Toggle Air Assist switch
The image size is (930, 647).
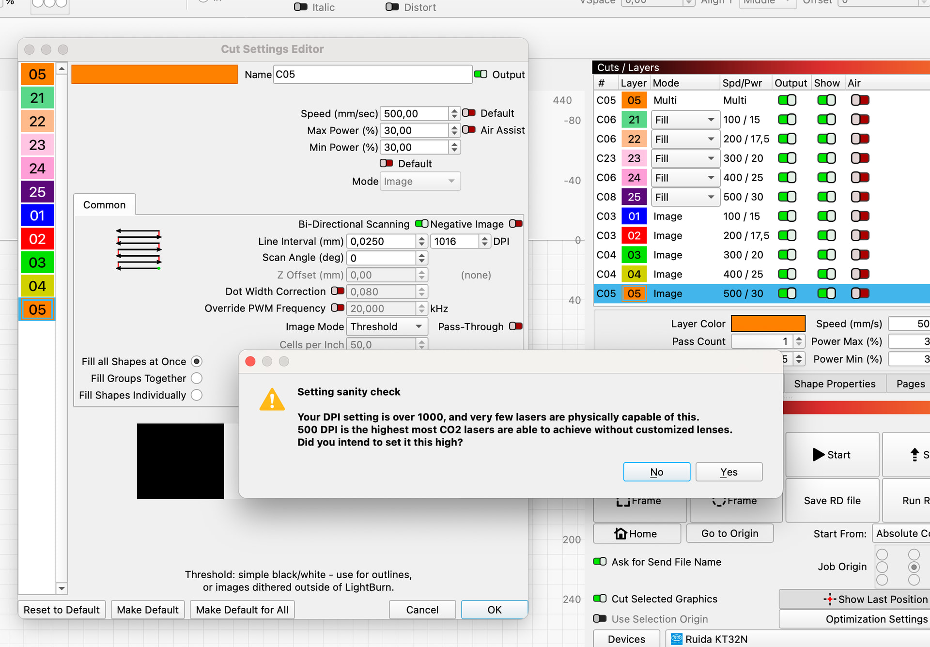pos(468,130)
